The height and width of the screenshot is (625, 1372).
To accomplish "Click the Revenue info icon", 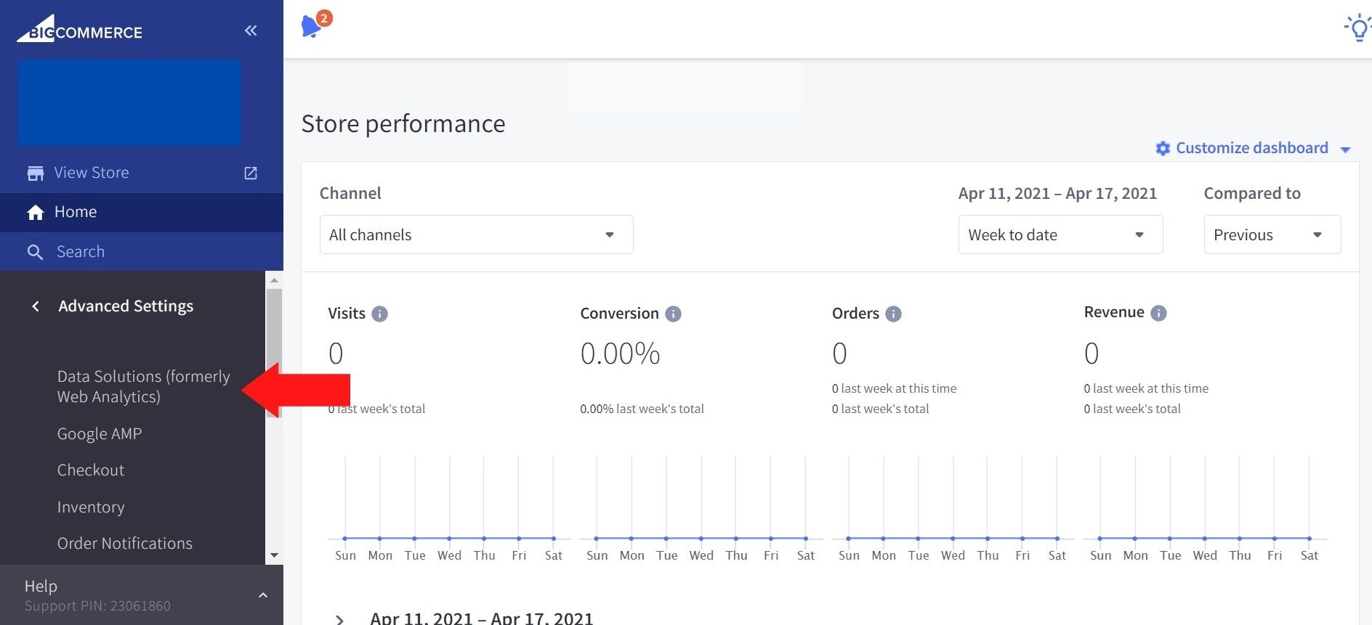I will (1158, 313).
